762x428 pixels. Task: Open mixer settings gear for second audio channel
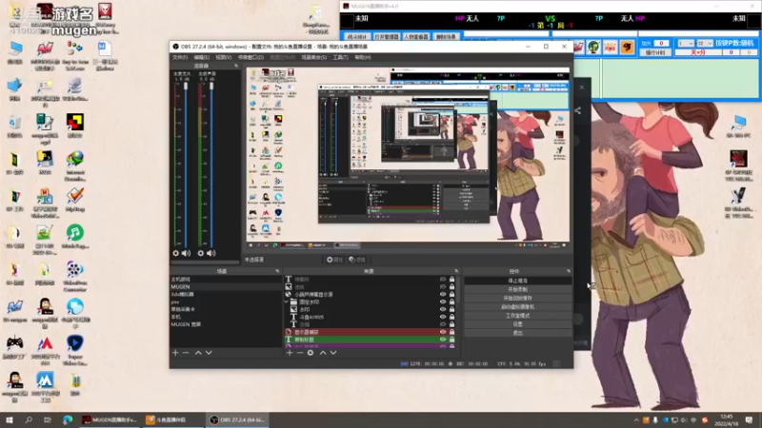(201, 253)
